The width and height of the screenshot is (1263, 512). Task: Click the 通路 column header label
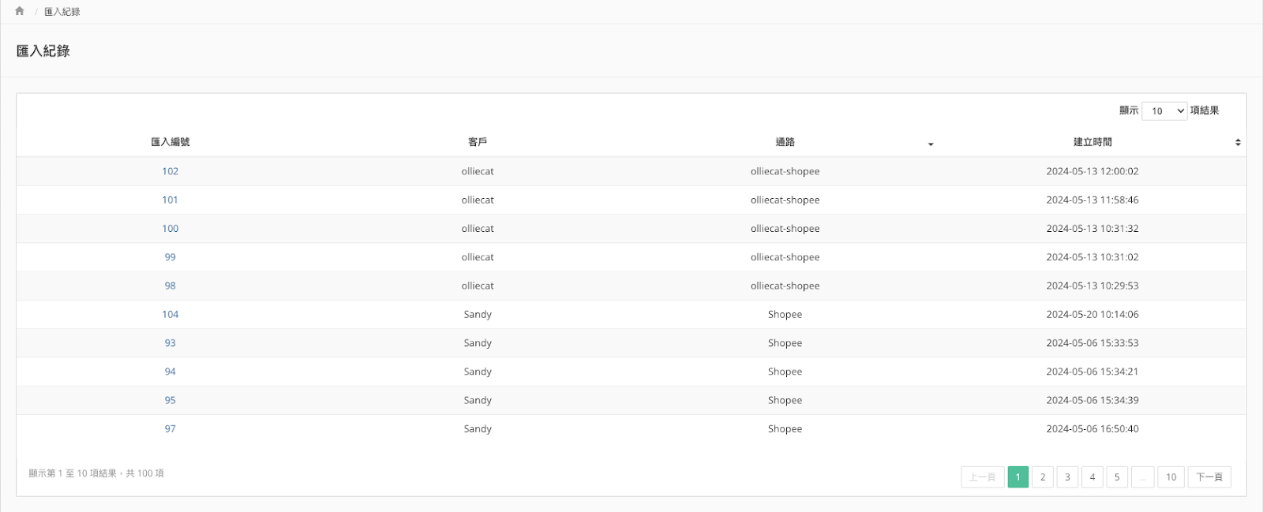click(x=785, y=142)
